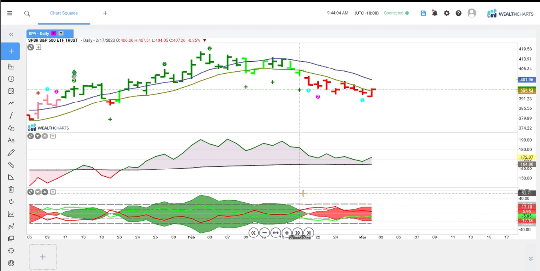Click the WealthCharts logo in header

click(x=510, y=13)
